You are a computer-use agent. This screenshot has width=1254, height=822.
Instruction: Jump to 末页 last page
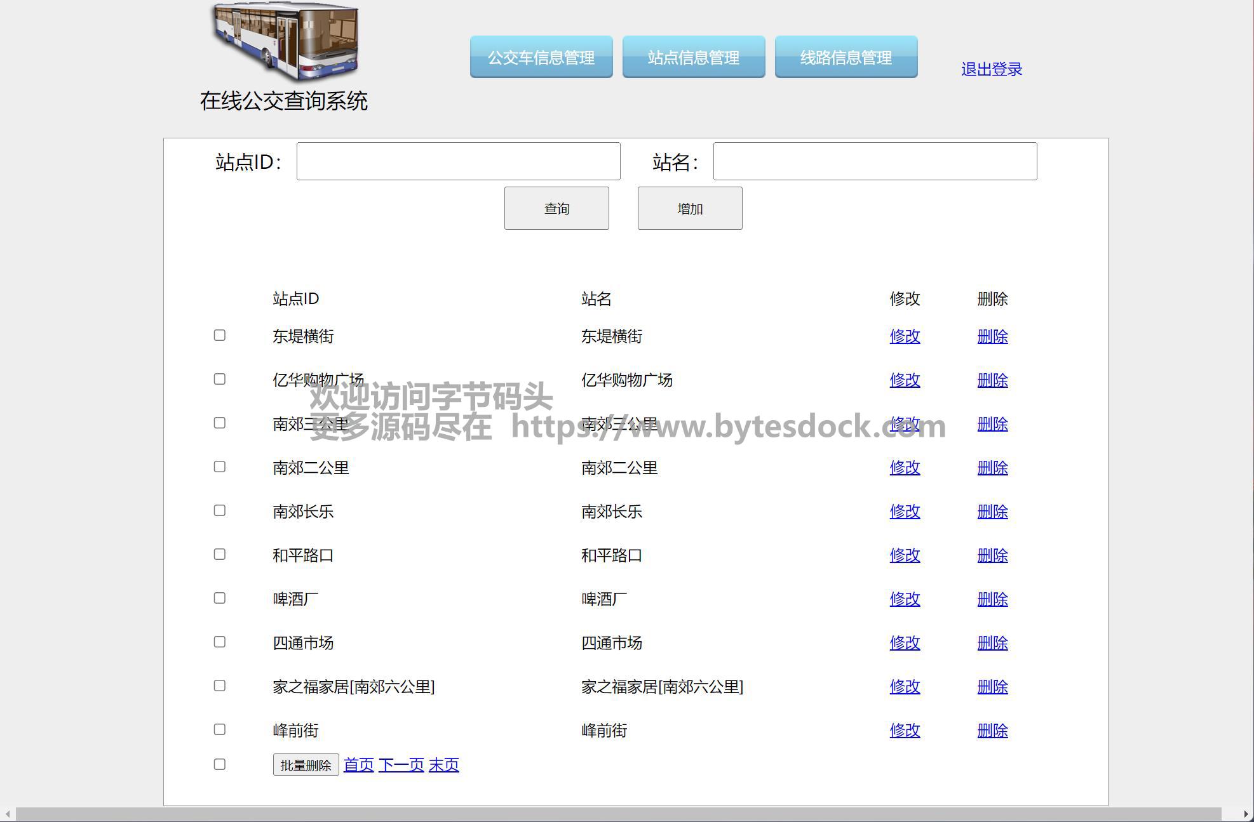(x=443, y=765)
